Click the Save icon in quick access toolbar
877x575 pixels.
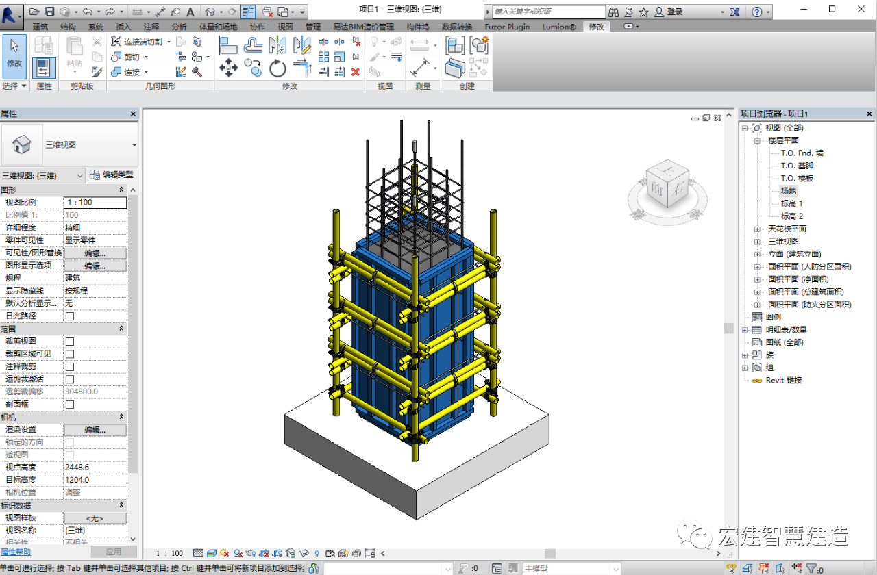tap(50, 12)
